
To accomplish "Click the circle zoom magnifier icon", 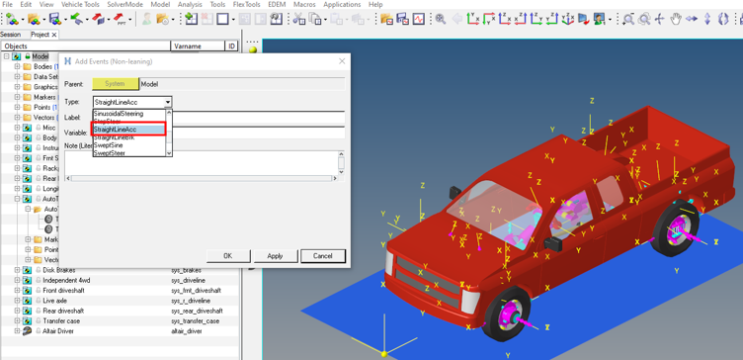I will pyautogui.click(x=643, y=19).
